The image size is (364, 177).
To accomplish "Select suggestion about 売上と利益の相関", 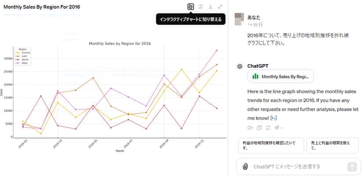I will pos(333,145).
